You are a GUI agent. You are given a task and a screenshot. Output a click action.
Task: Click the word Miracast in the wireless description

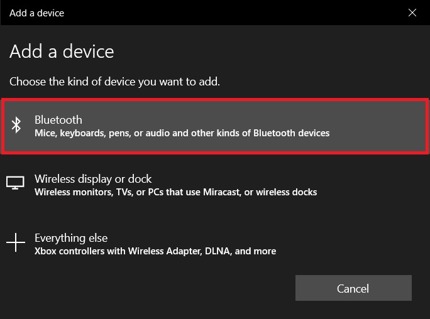(221, 192)
